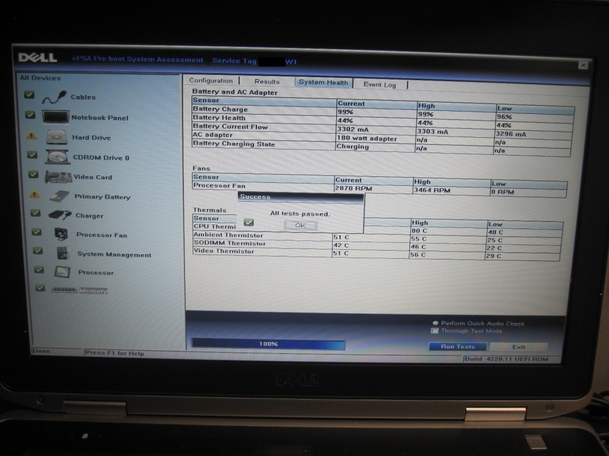Viewport: 609px width, 456px height.
Task: Click the Exit button
Action: [518, 347]
